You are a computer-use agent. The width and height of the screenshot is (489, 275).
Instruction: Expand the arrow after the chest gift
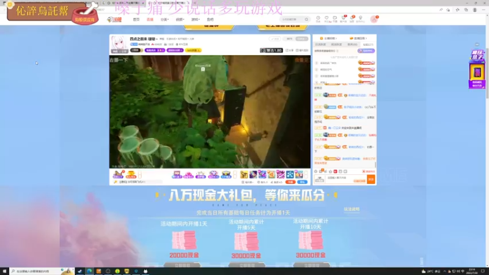[235, 175]
